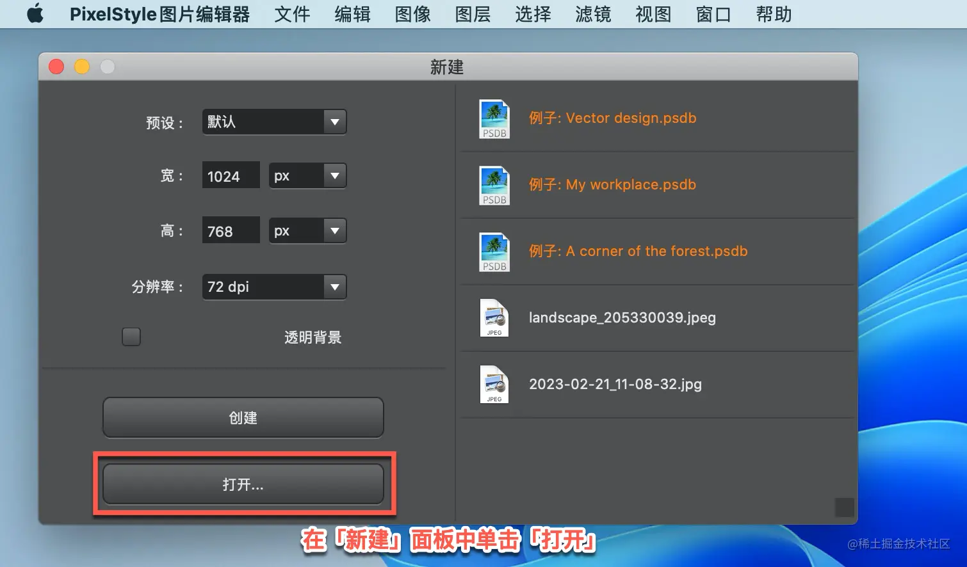
Task: Minimize the 新建 window with yellow button
Action: (82, 67)
